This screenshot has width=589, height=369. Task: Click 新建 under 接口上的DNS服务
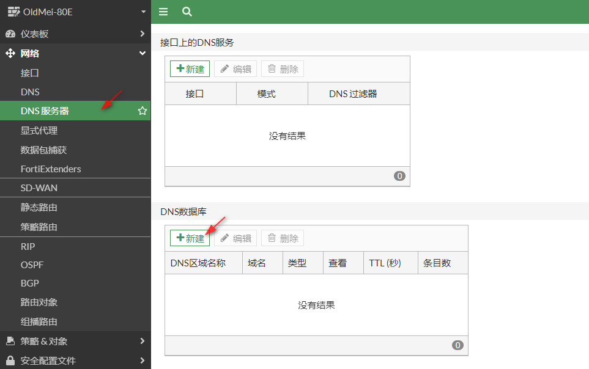190,69
